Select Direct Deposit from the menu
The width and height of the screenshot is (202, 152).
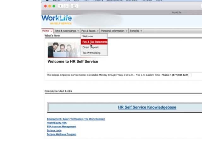point(91,47)
